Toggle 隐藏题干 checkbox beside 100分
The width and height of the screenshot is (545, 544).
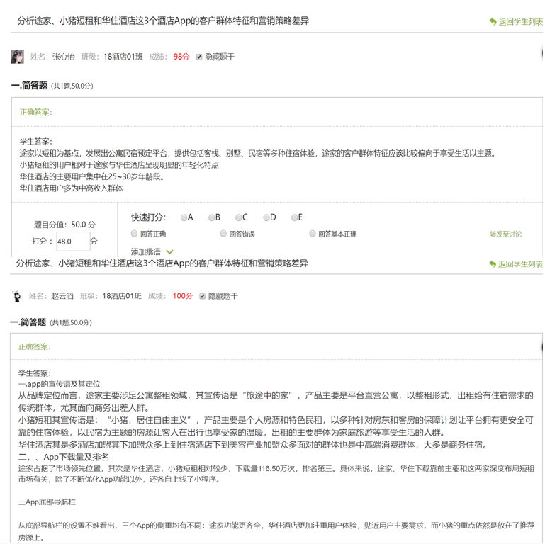pos(202,296)
